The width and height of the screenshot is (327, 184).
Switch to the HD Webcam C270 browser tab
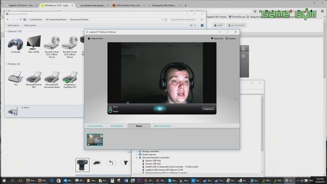(57, 5)
